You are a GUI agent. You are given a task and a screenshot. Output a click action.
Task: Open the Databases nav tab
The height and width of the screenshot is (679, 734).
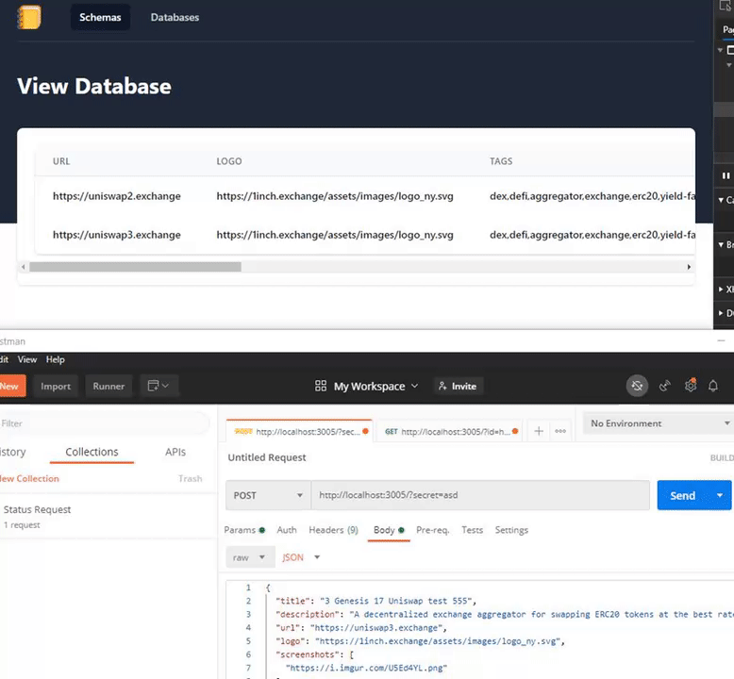(x=175, y=17)
